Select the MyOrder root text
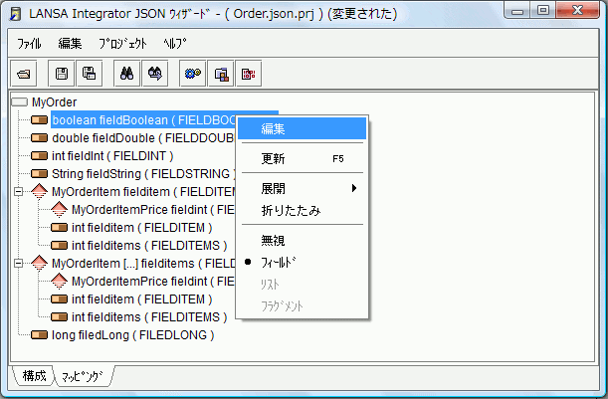 pos(55,102)
